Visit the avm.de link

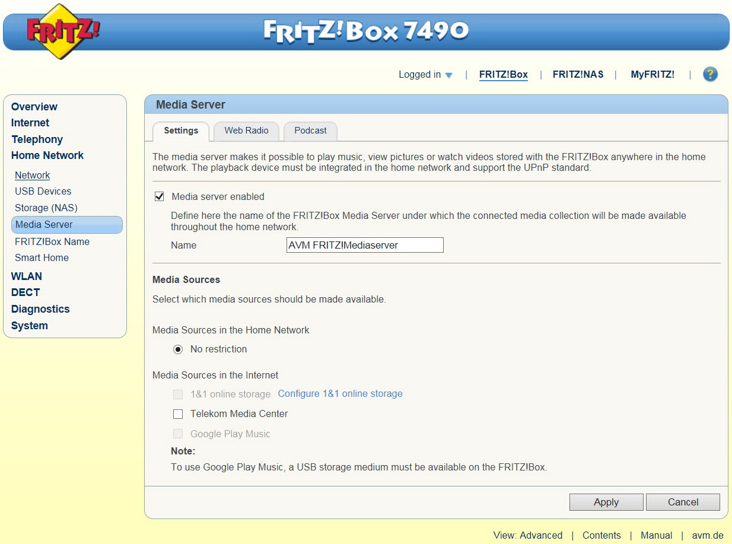point(708,536)
